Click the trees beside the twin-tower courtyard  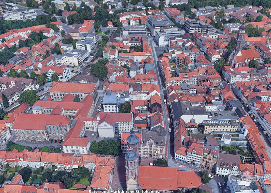(106, 147)
